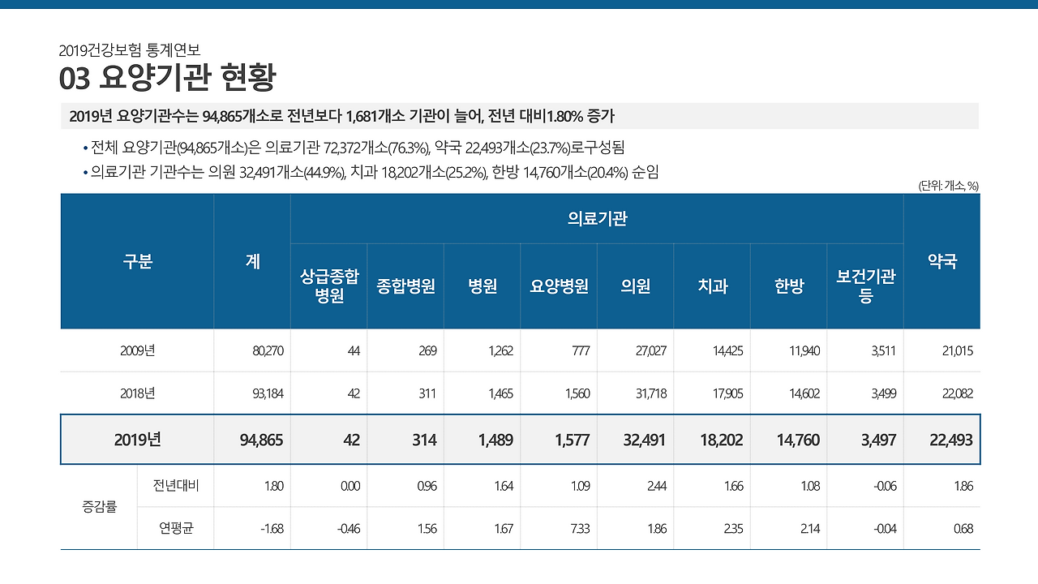Select the '2009년' row label

click(137, 351)
